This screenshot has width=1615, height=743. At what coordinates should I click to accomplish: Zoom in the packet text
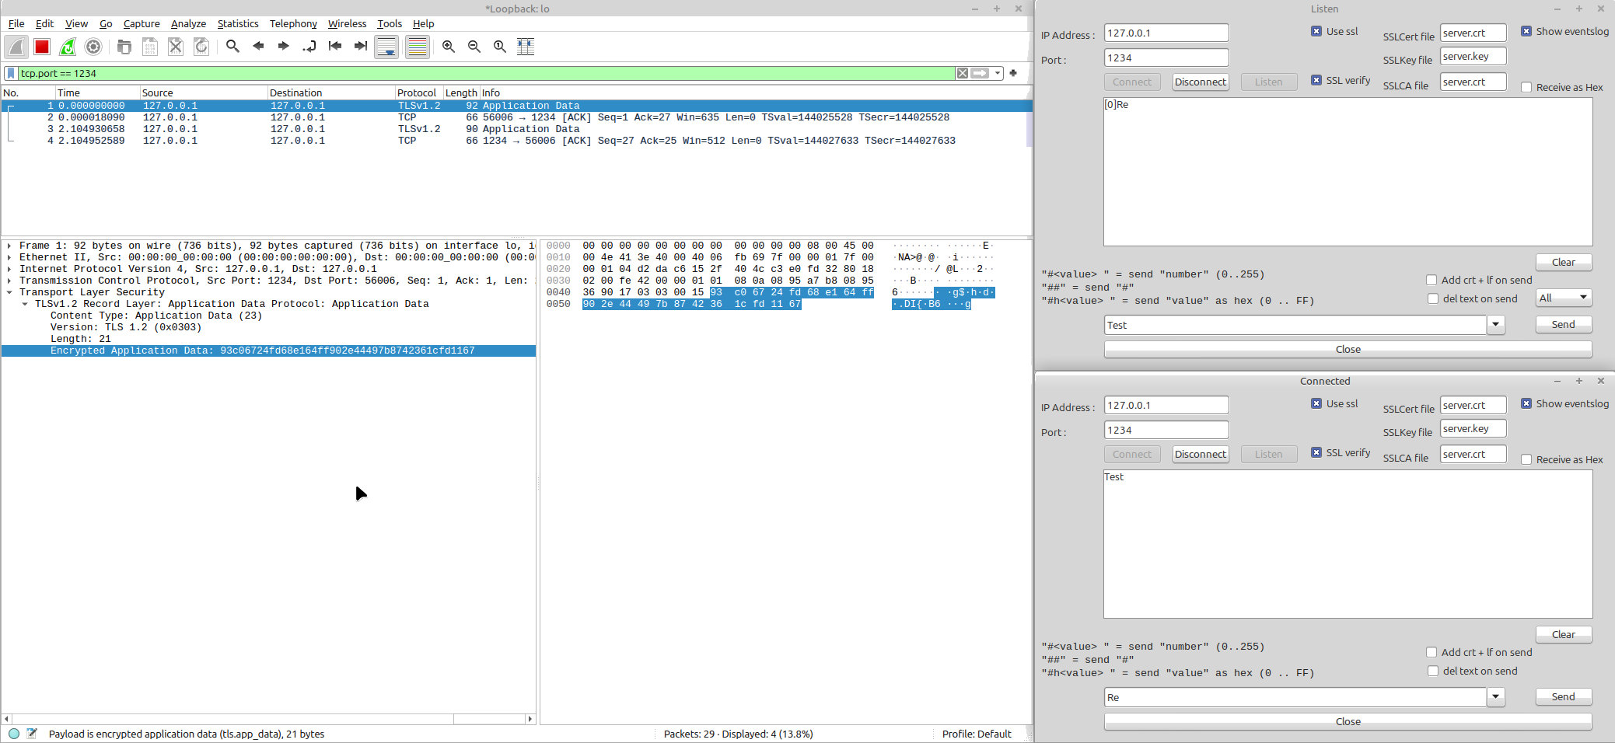[449, 47]
